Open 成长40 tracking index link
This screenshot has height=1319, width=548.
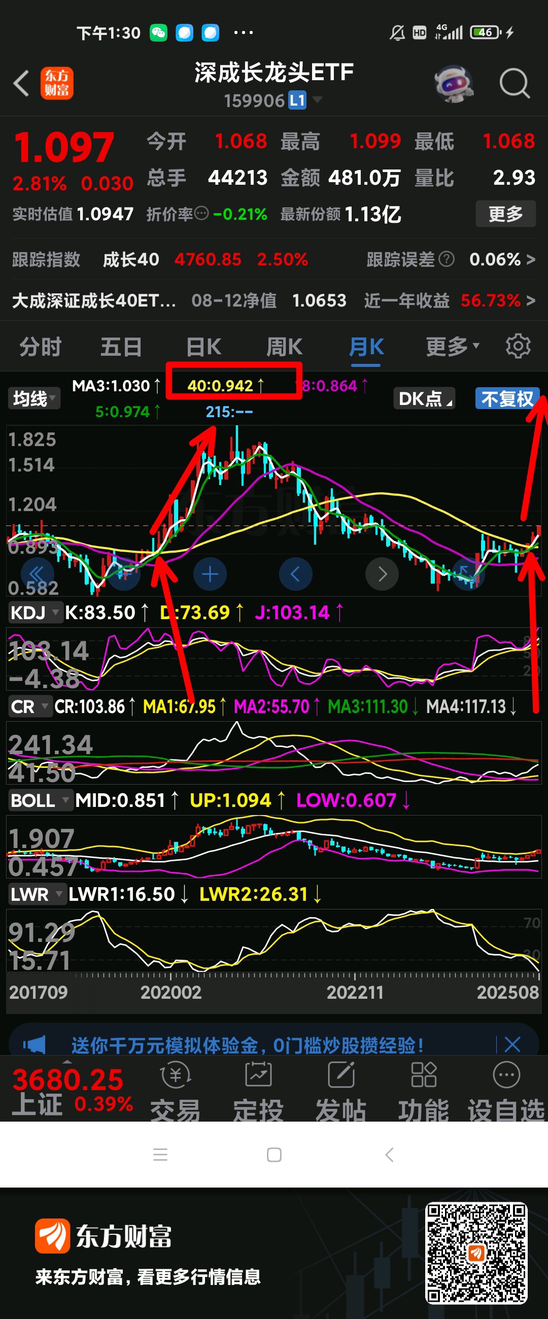point(205,259)
